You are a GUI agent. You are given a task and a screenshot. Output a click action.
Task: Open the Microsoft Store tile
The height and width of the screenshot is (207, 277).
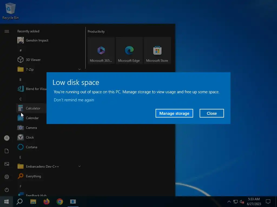coord(157,50)
